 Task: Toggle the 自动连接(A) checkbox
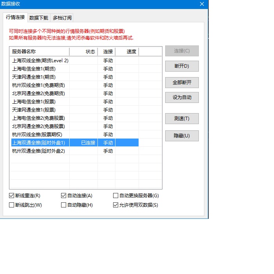pos(63,196)
